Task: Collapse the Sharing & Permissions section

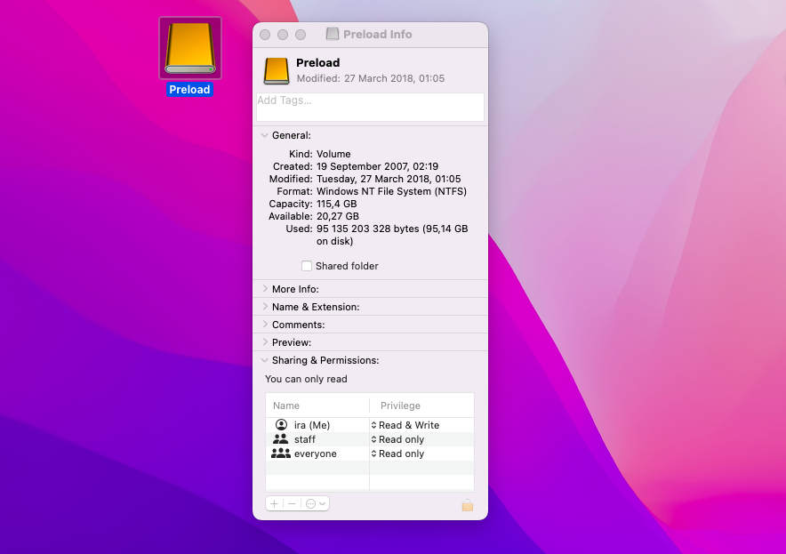Action: 264,360
